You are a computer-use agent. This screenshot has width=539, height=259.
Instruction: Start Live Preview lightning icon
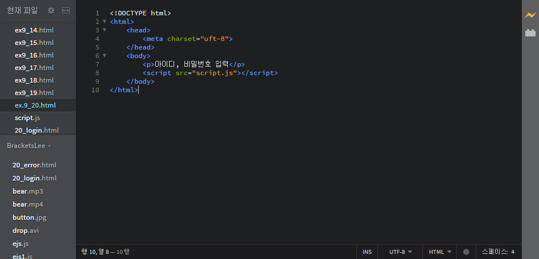click(x=530, y=15)
